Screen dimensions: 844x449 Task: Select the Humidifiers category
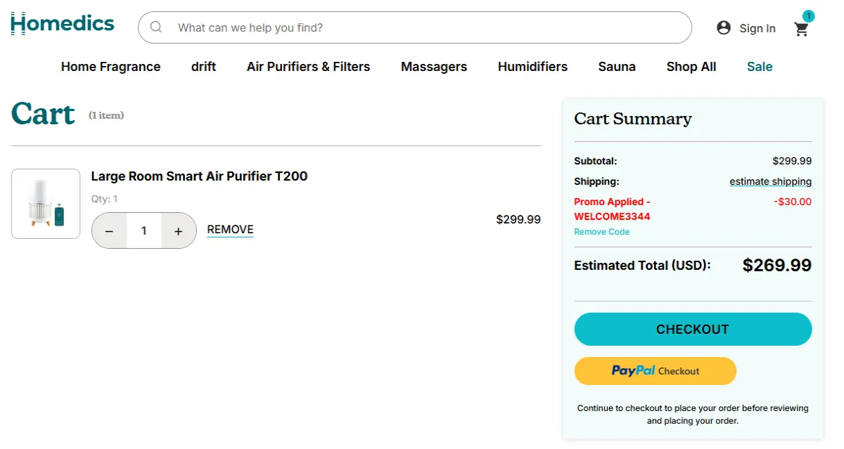pyautogui.click(x=532, y=67)
